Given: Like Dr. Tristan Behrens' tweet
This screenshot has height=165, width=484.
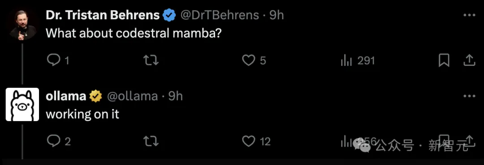Looking at the screenshot, I should pos(248,61).
